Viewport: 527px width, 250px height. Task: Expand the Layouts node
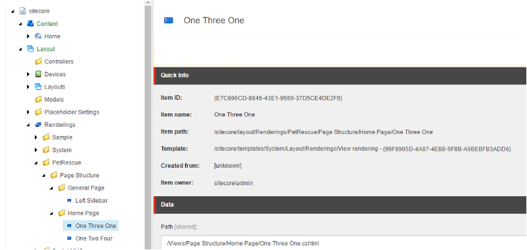[28, 87]
